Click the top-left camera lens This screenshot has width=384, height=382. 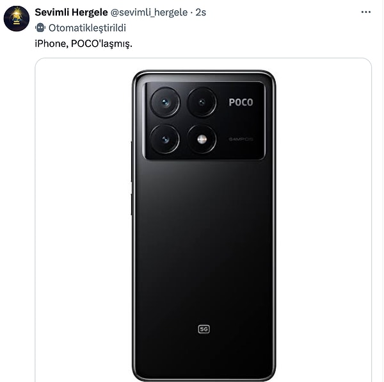[165, 102]
